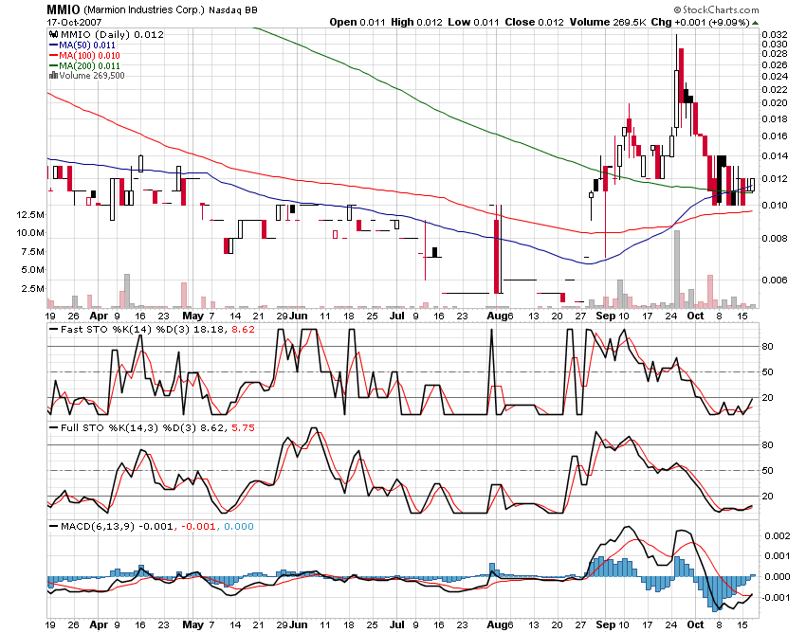Click the volume bars icon in legend
The height and width of the screenshot is (633, 806).
coord(53,76)
